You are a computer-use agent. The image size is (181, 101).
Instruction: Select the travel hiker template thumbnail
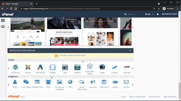[x=28, y=31]
